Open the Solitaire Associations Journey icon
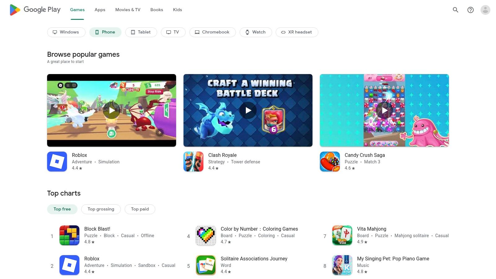 click(206, 265)
